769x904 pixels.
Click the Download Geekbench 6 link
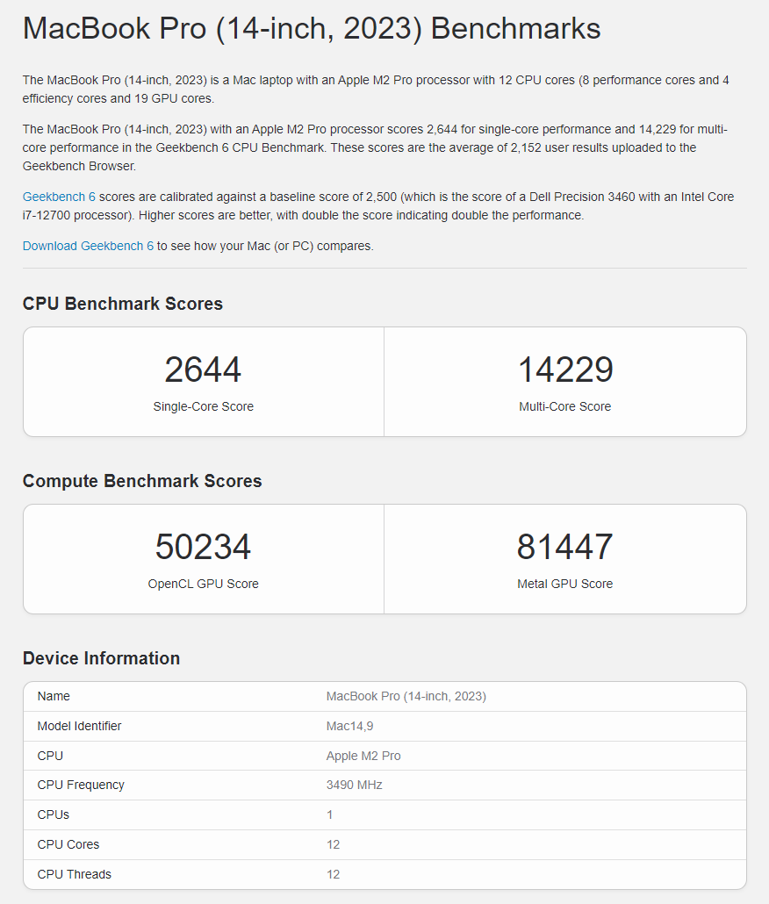(x=88, y=246)
